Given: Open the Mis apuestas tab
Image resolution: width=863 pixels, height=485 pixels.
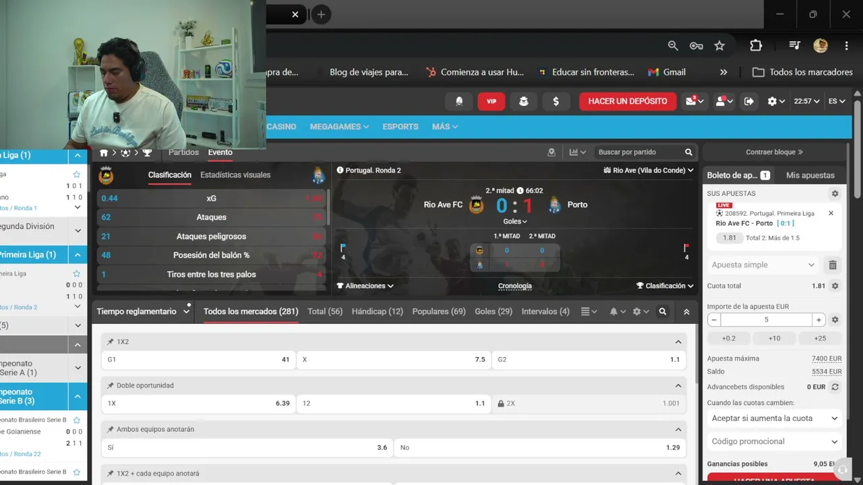Looking at the screenshot, I should [810, 175].
